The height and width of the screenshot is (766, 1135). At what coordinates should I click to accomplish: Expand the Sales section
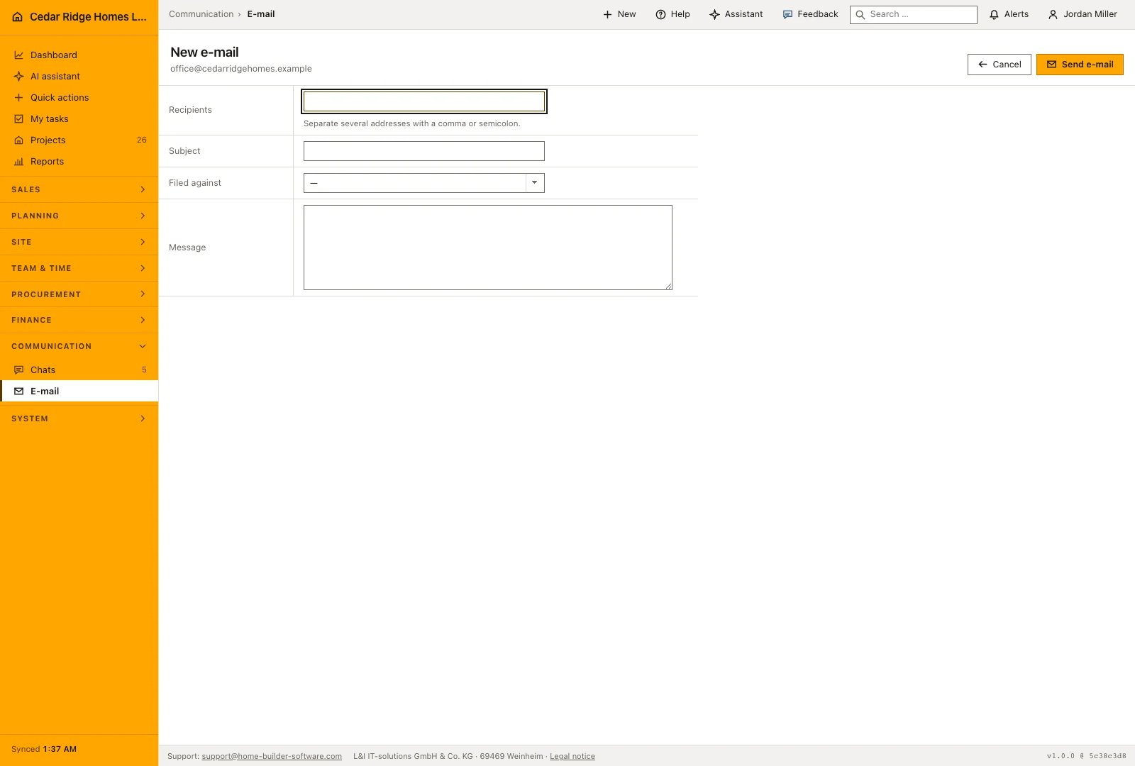(79, 189)
